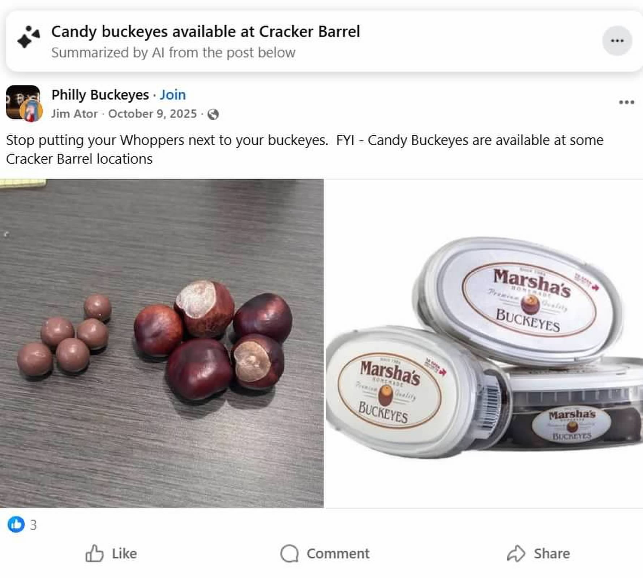Click the post text about Whoppers
Screen dimensions: 643x578
tap(305, 149)
